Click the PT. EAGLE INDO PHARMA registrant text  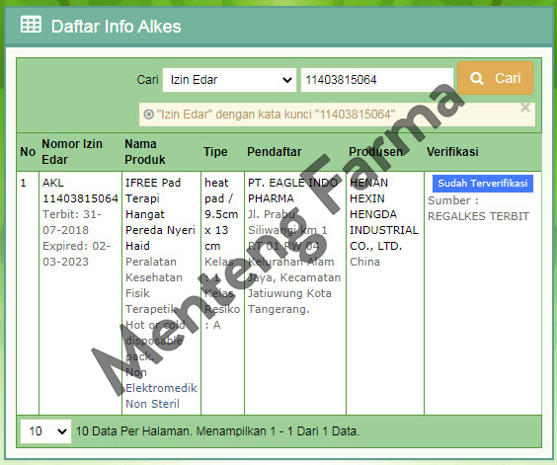292,191
